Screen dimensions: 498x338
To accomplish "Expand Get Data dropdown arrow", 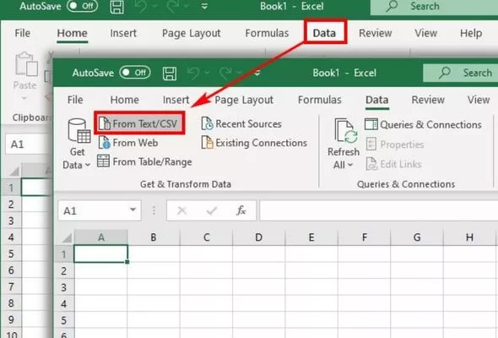I will (88, 165).
